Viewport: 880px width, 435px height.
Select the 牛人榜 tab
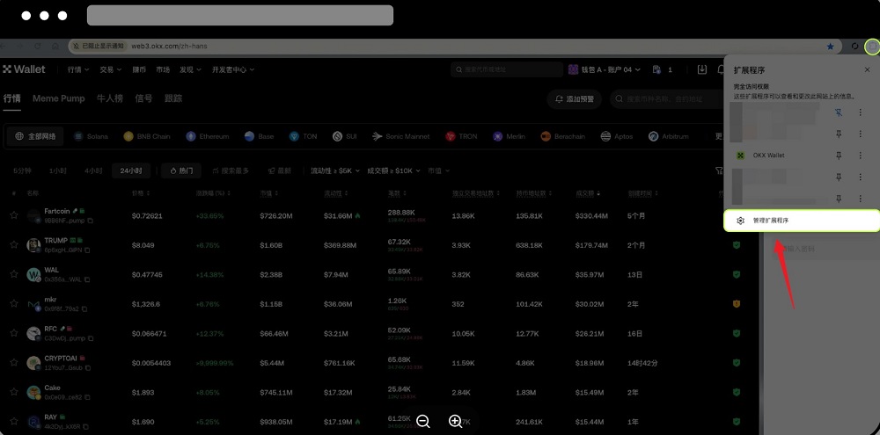click(110, 98)
